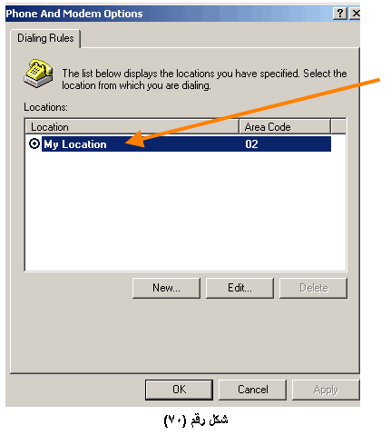
Task: Click the Delete button
Action: tap(313, 288)
